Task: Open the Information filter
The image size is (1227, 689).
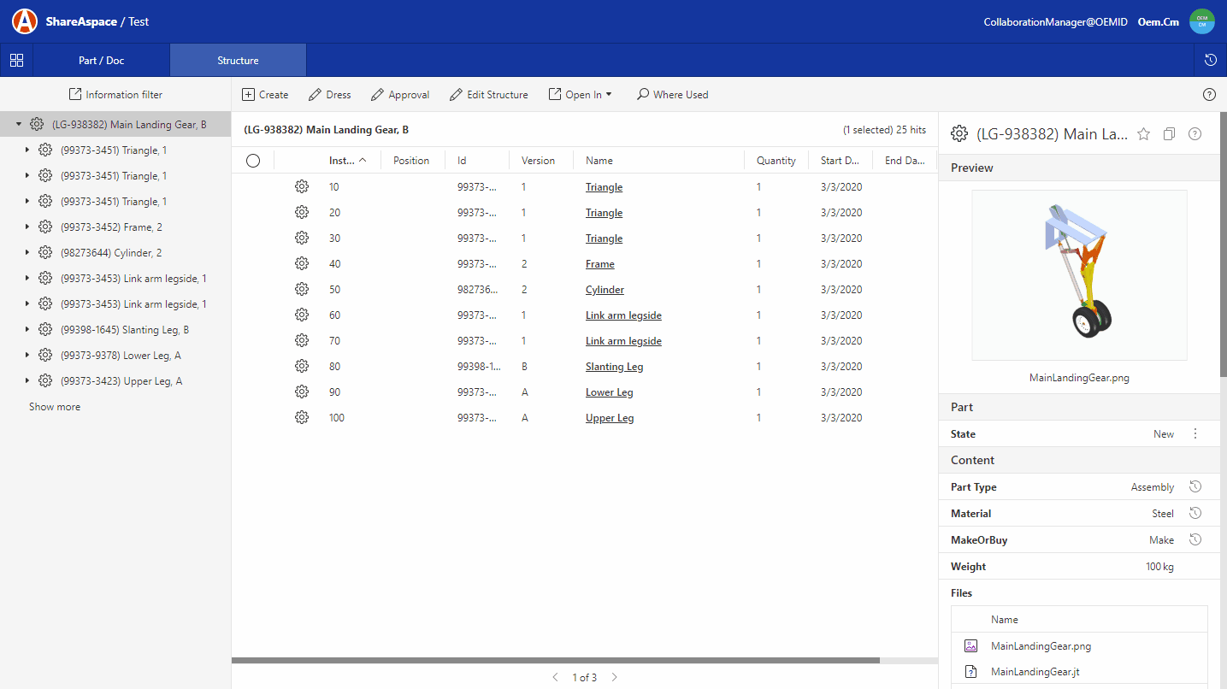Action: pyautogui.click(x=115, y=94)
